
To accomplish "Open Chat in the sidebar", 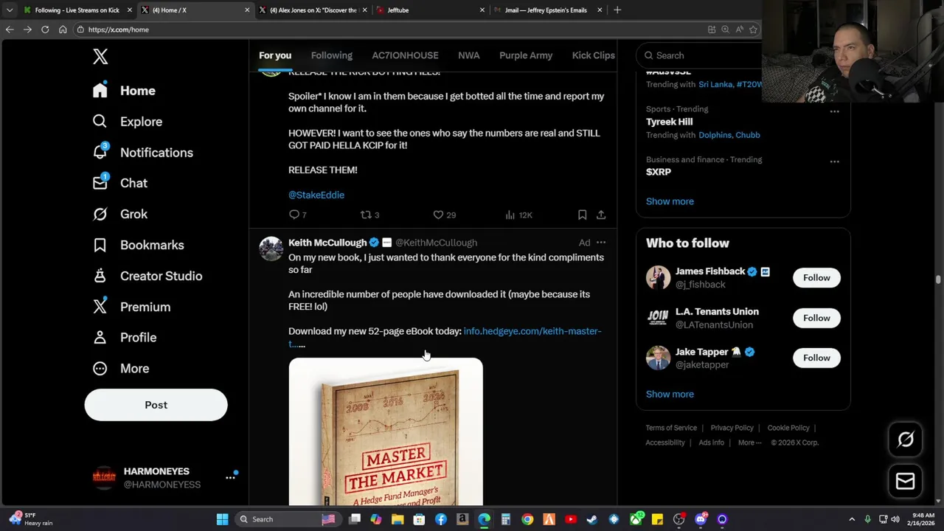I will coord(119,183).
